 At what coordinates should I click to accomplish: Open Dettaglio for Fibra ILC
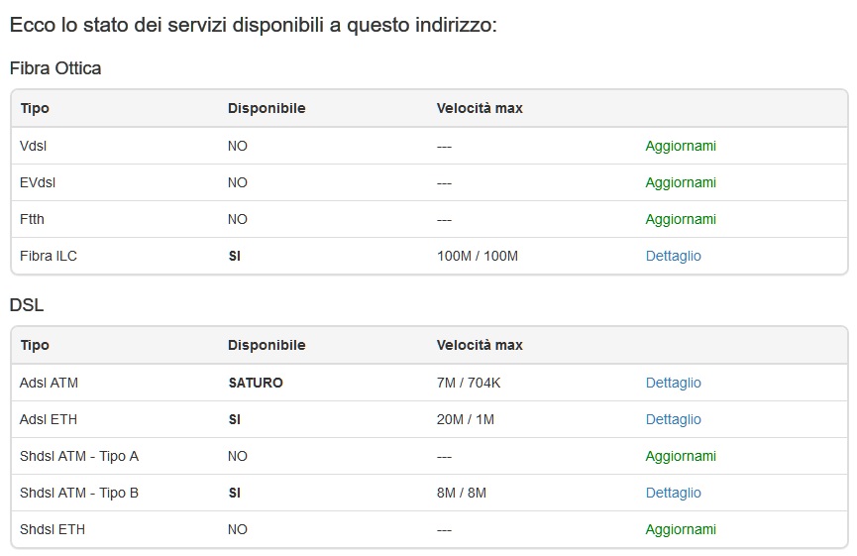click(673, 256)
